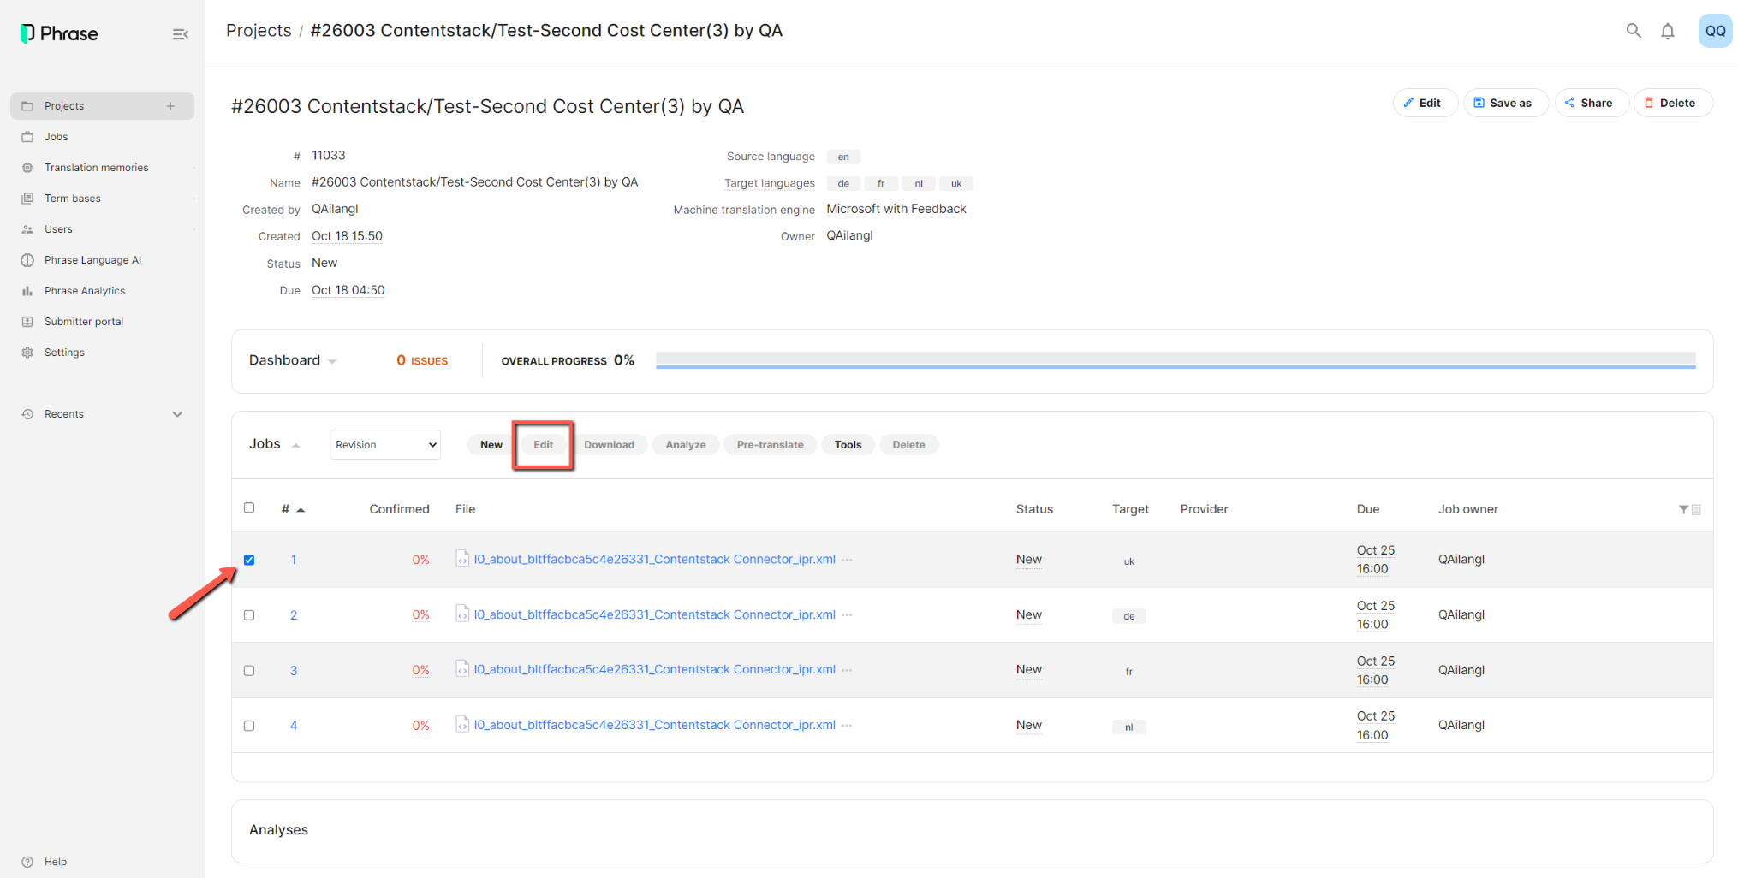Tick the select-all jobs header checkbox
Viewport: 1738px width, 878px height.
click(x=249, y=507)
